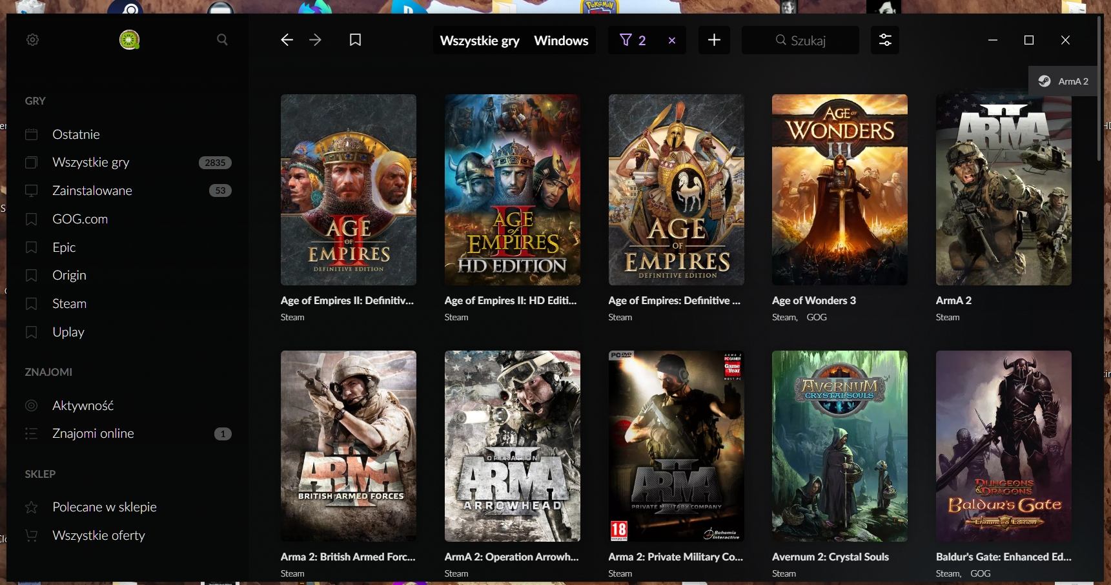Viewport: 1111px width, 585px height.
Task: Select the Wszystkie gry header tab
Action: click(480, 41)
